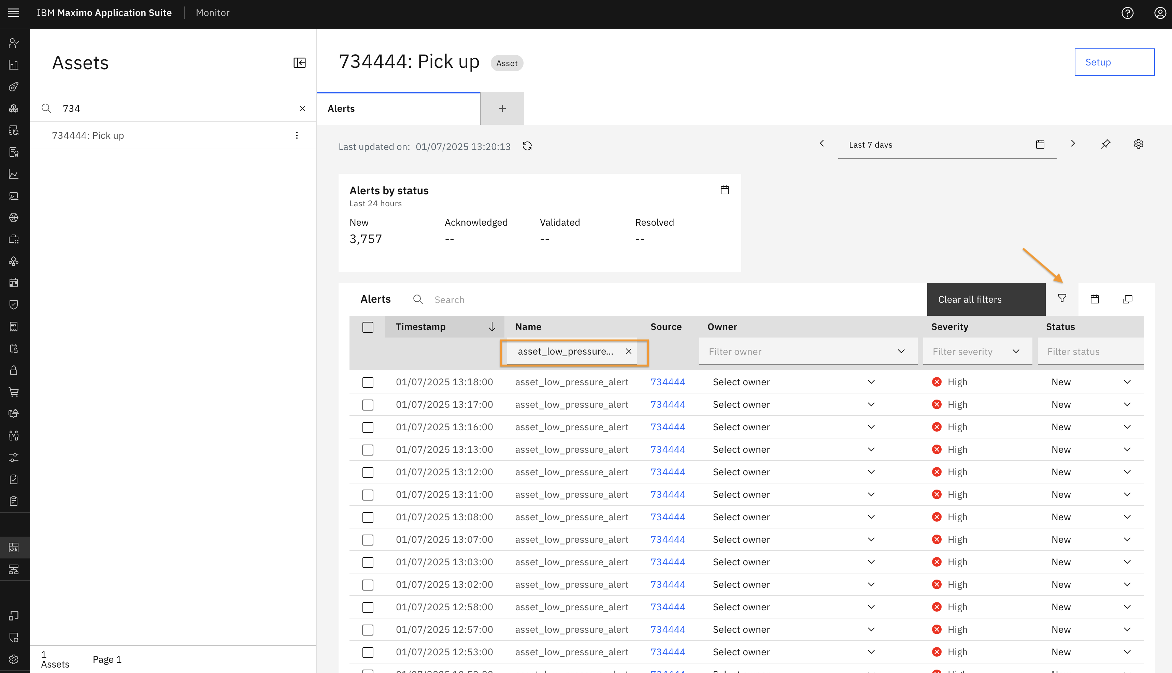Click the magnifier icon in Alerts search
The image size is (1172, 673).
pos(418,299)
